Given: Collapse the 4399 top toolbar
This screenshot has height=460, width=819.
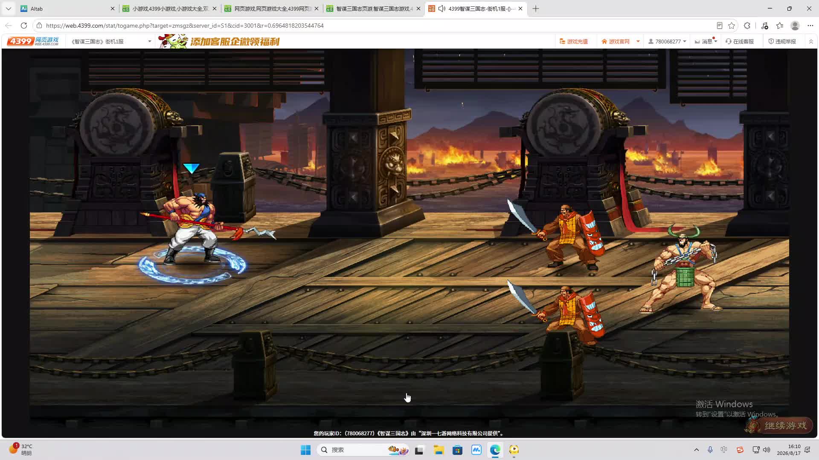Looking at the screenshot, I should click(x=811, y=41).
